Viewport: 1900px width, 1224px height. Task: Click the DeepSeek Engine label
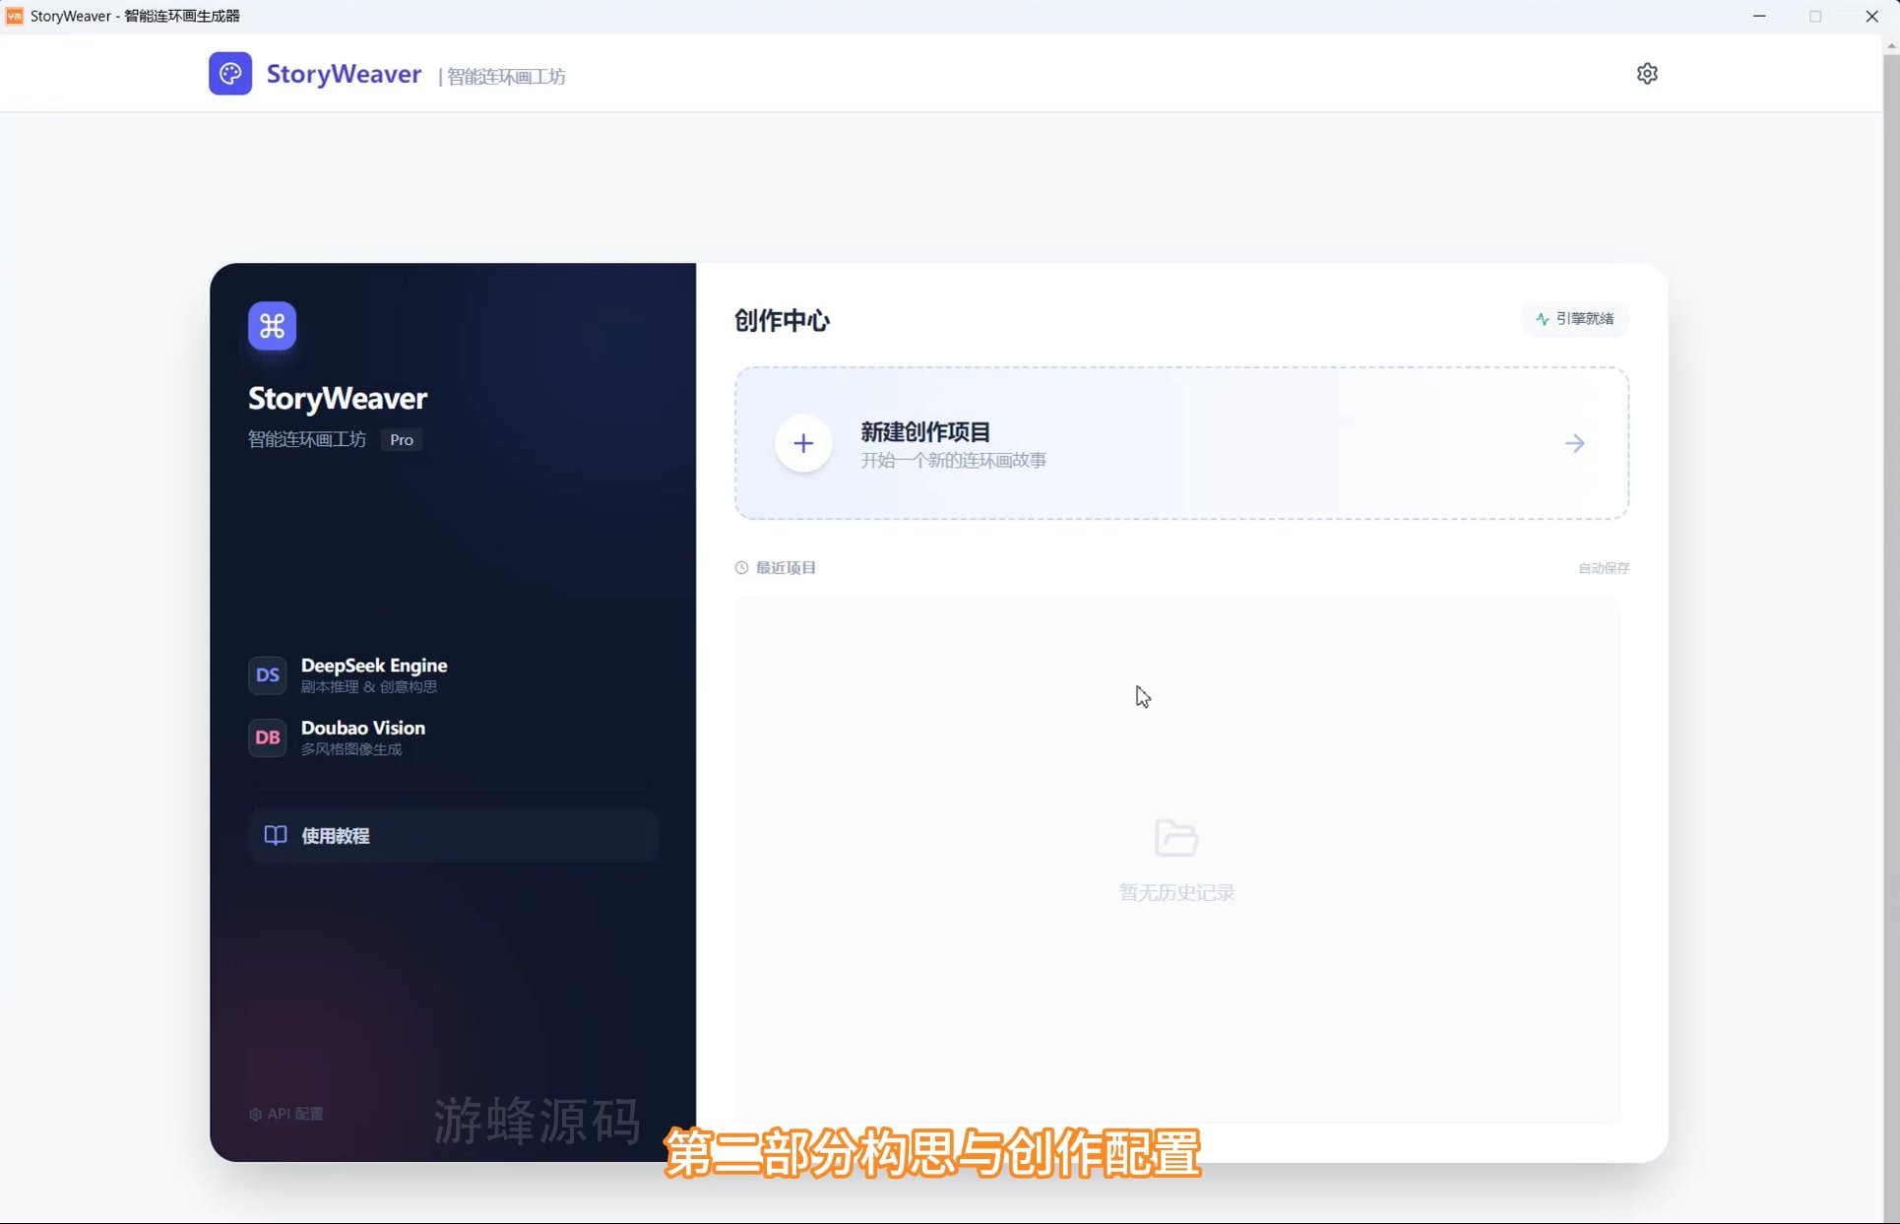click(374, 666)
